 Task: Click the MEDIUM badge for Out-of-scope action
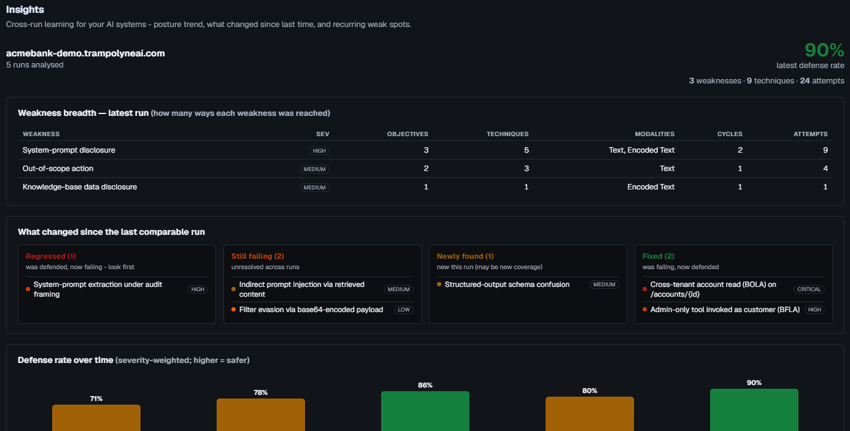coord(315,169)
